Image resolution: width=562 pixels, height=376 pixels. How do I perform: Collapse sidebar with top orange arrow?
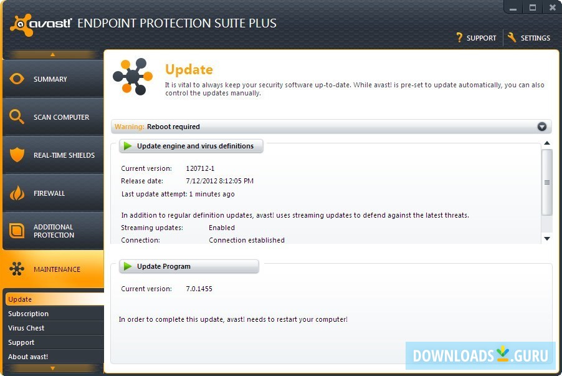[x=53, y=54]
